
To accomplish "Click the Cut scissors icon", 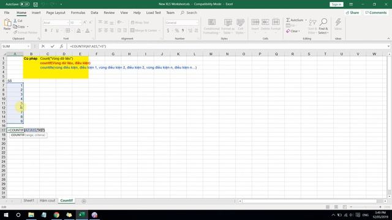I will 15,21.
